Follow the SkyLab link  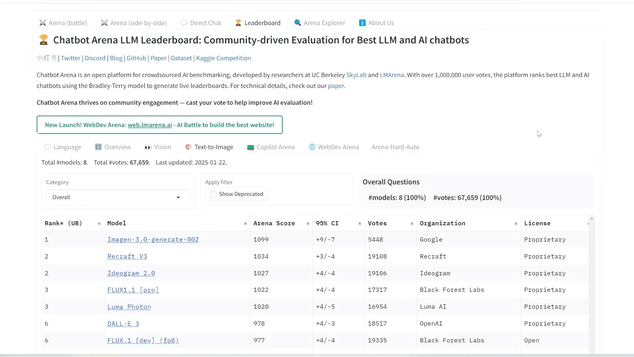pos(356,75)
